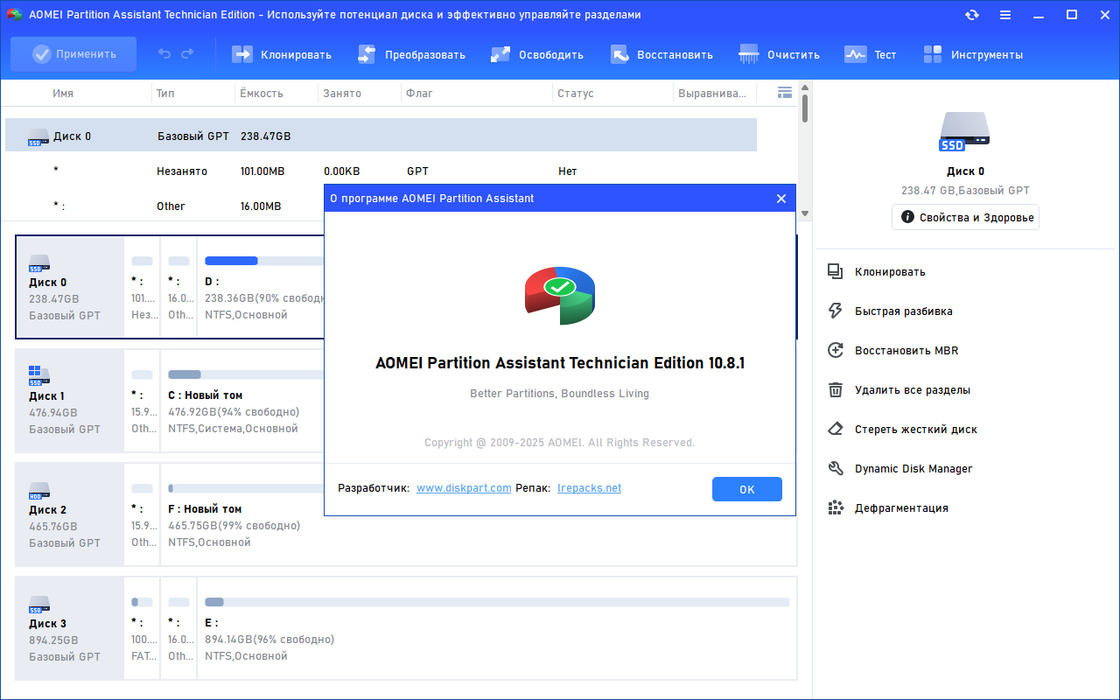
Task: Click the partition list scrollbar down arrow
Action: click(x=805, y=213)
